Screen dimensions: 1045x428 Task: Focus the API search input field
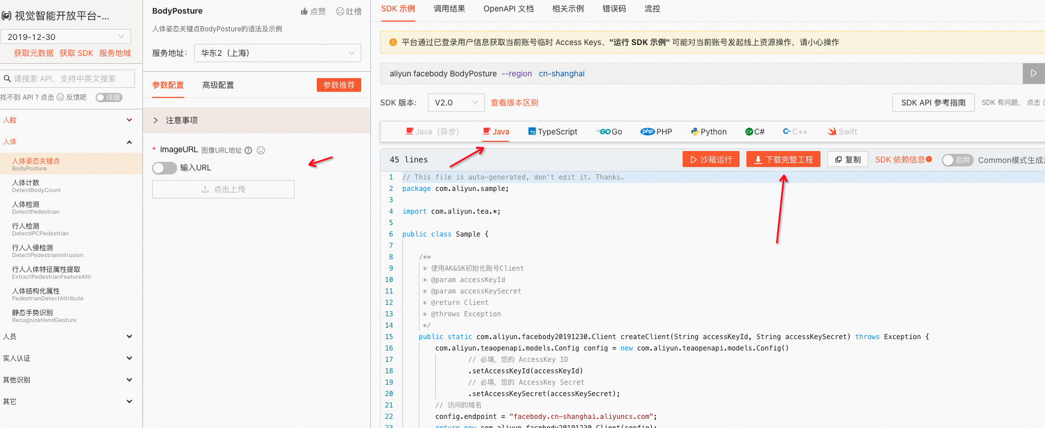(67, 79)
